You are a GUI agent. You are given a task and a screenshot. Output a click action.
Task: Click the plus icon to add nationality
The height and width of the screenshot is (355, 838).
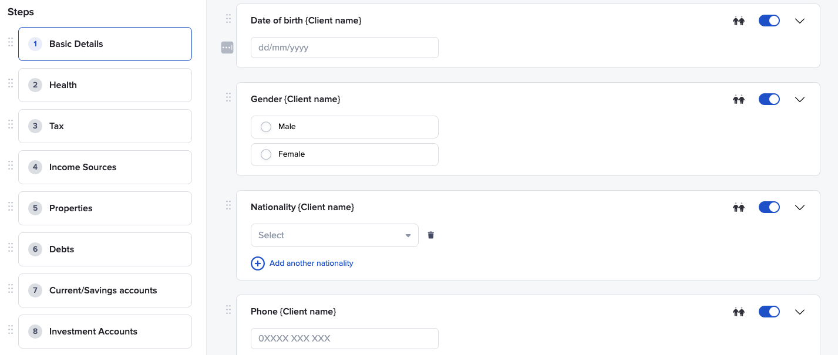[x=258, y=263]
